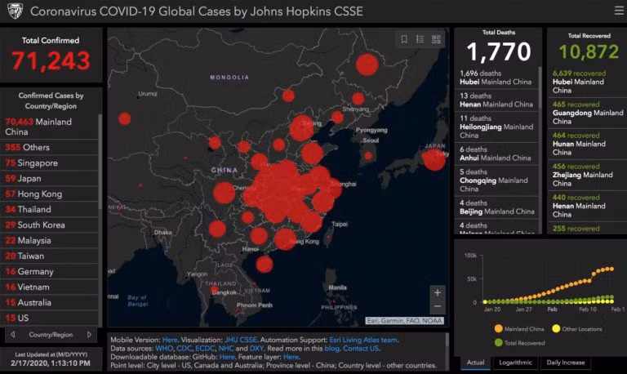Open the ECDC data source link

pyautogui.click(x=205, y=349)
